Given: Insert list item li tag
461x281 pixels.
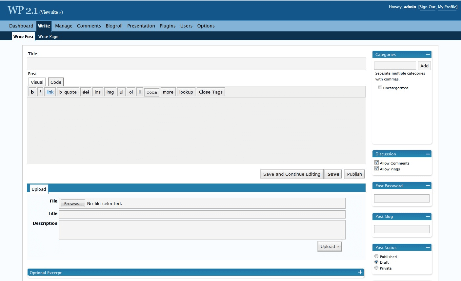Looking at the screenshot, I should click(x=140, y=92).
